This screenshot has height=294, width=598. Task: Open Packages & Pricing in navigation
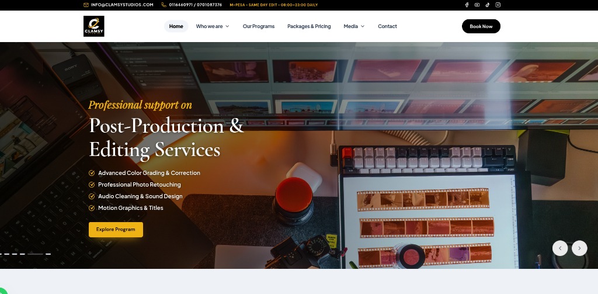tap(309, 26)
